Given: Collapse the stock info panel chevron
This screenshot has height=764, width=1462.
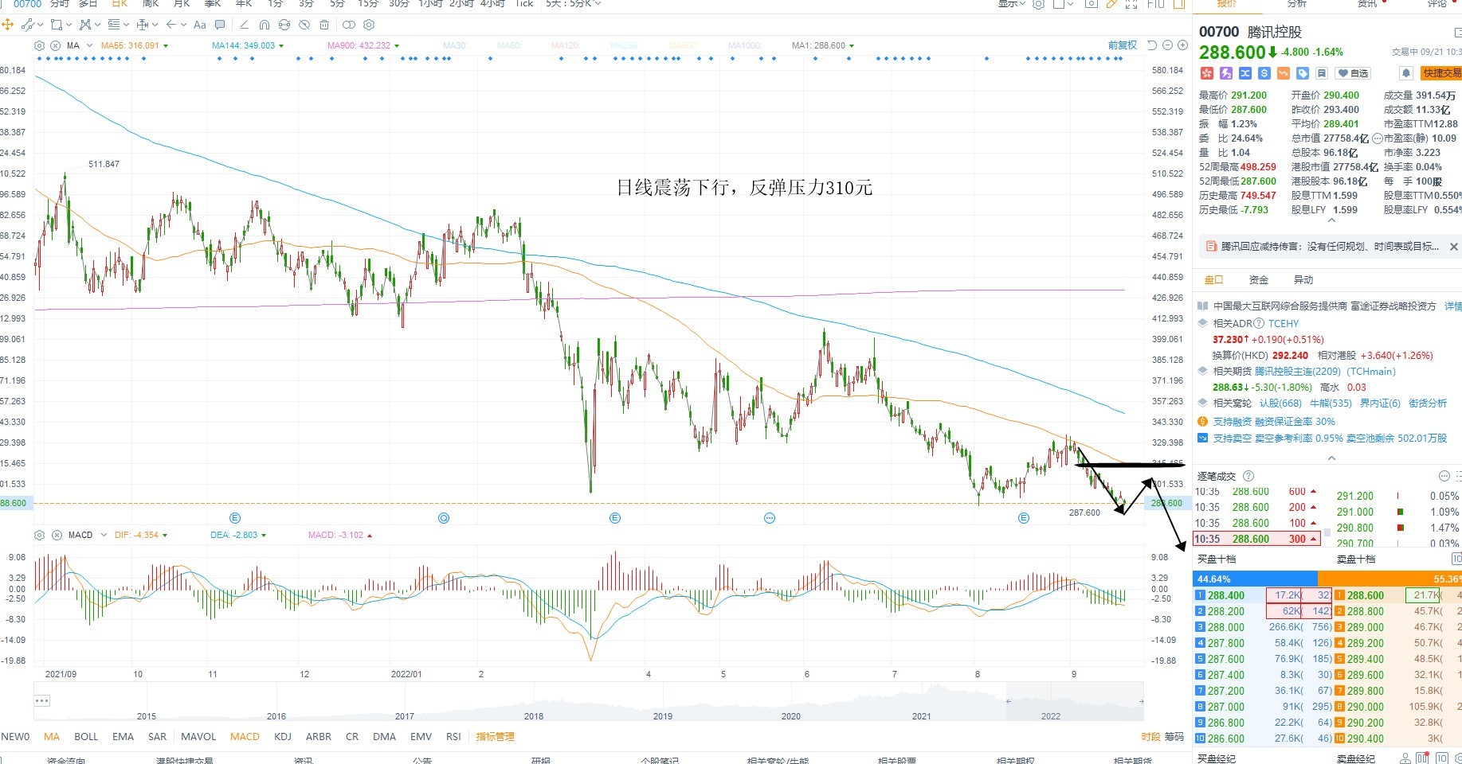Looking at the screenshot, I should [x=1331, y=220].
